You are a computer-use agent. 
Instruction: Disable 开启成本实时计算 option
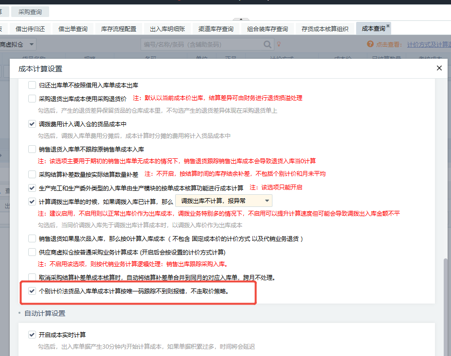coord(32,335)
